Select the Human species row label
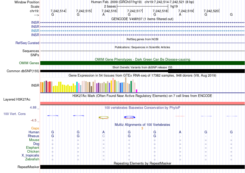 [34, 132]
